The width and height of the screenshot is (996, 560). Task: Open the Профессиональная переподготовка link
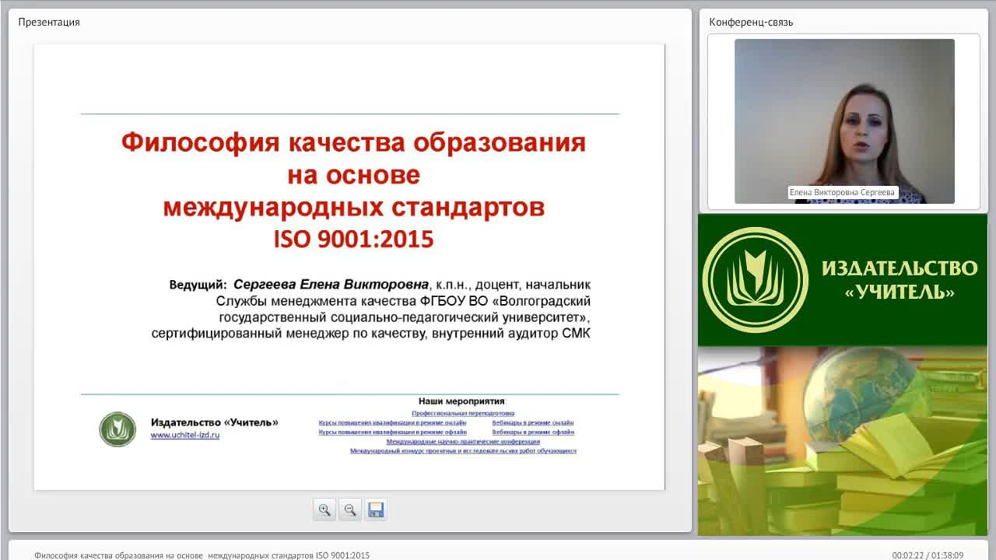click(x=463, y=414)
